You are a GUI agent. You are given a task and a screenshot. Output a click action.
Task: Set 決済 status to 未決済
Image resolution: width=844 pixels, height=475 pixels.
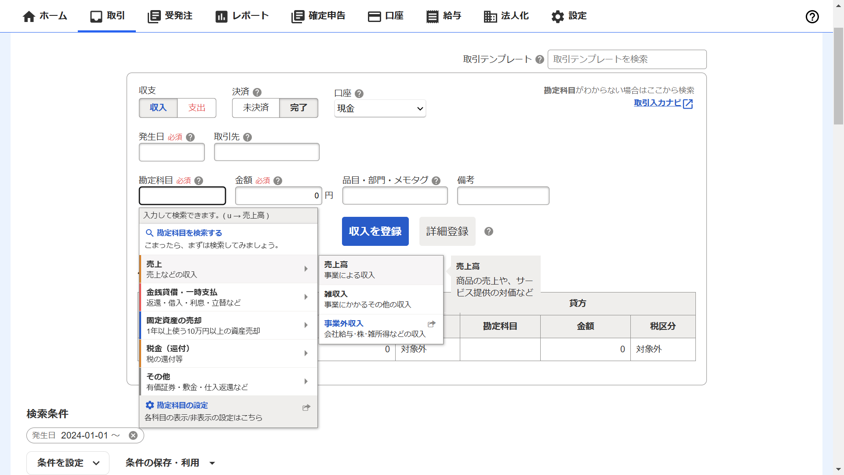[x=256, y=108]
